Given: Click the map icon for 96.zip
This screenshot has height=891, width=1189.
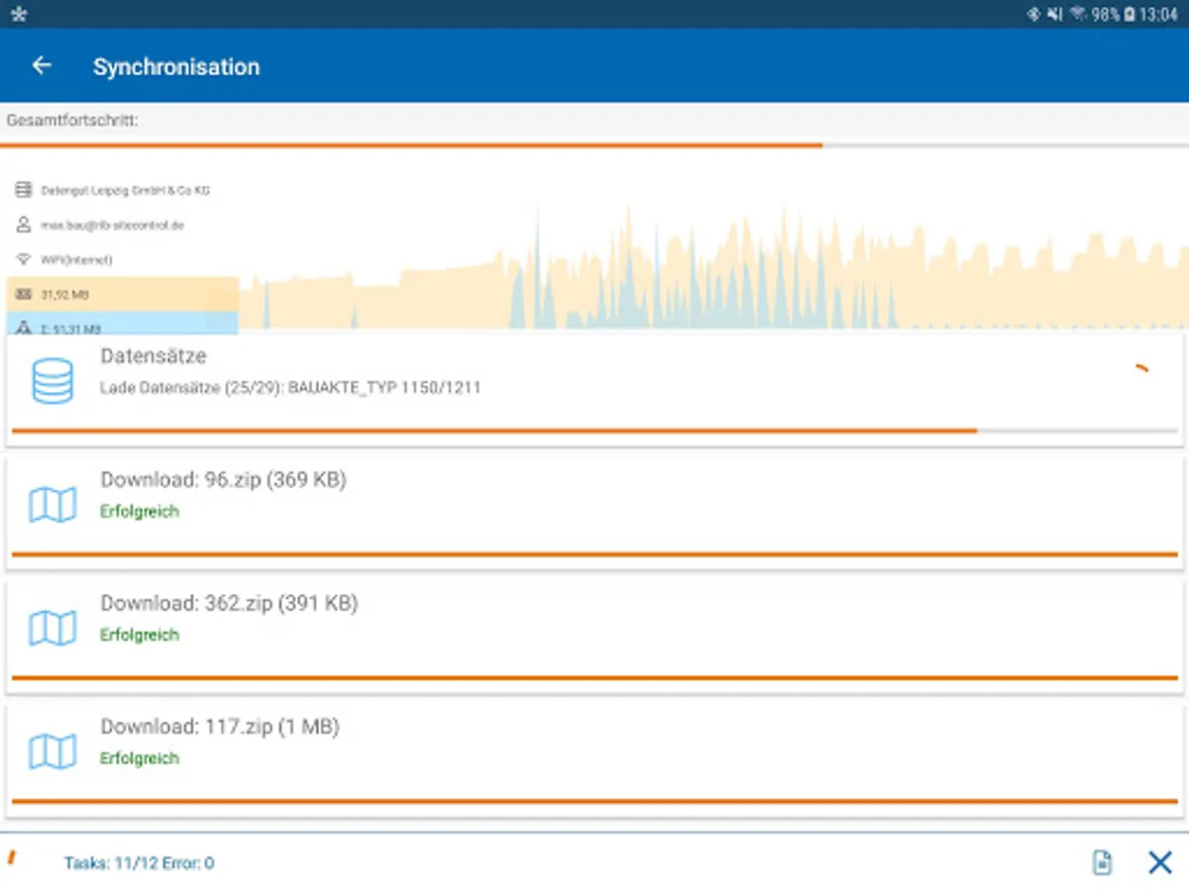Looking at the screenshot, I should click(x=53, y=505).
